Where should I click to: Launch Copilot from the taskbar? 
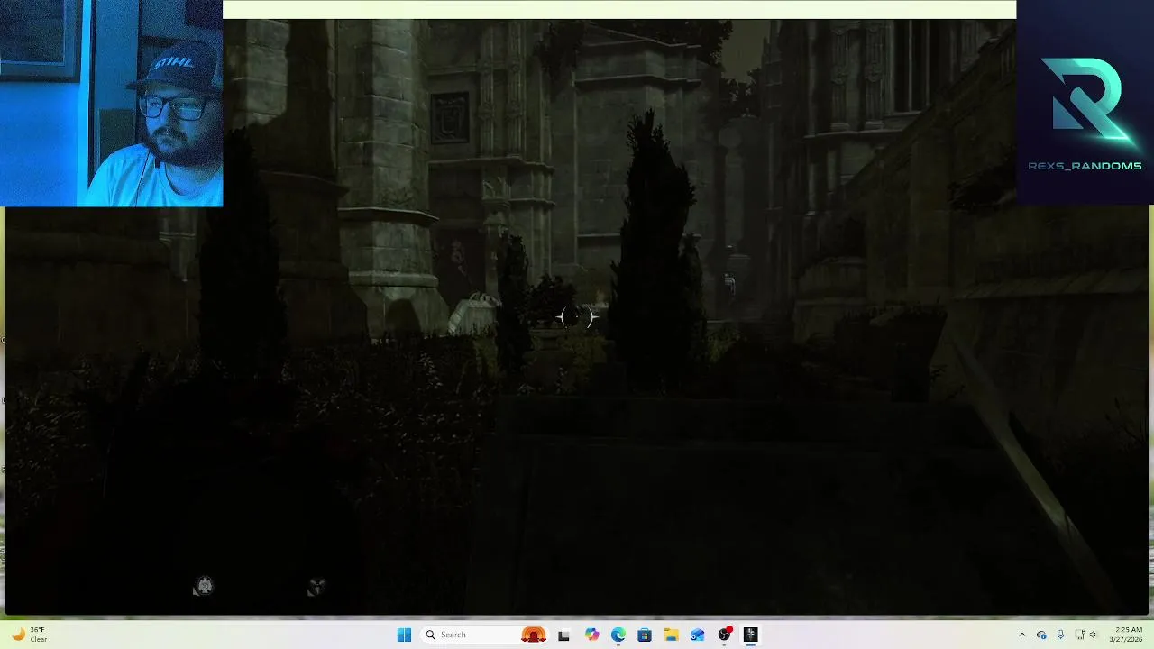(591, 635)
